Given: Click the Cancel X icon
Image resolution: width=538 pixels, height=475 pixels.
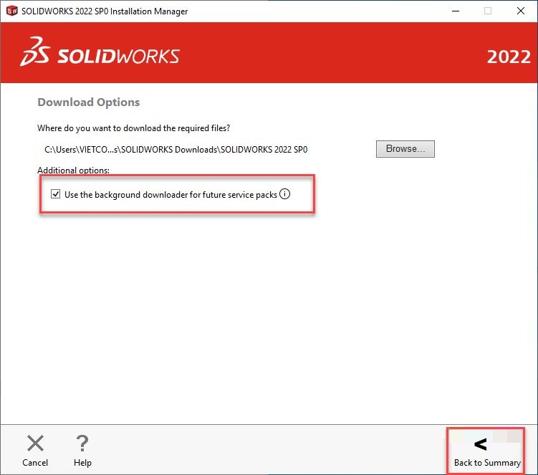Looking at the screenshot, I should [x=35, y=443].
